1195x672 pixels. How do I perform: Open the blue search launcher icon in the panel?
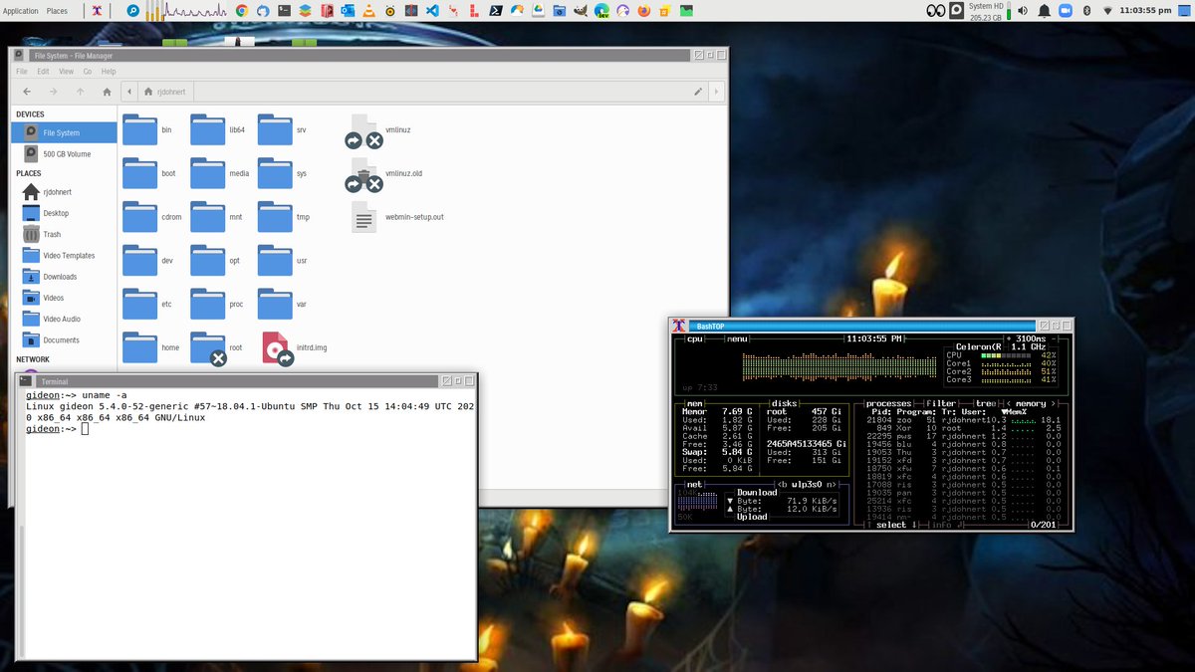coord(133,11)
